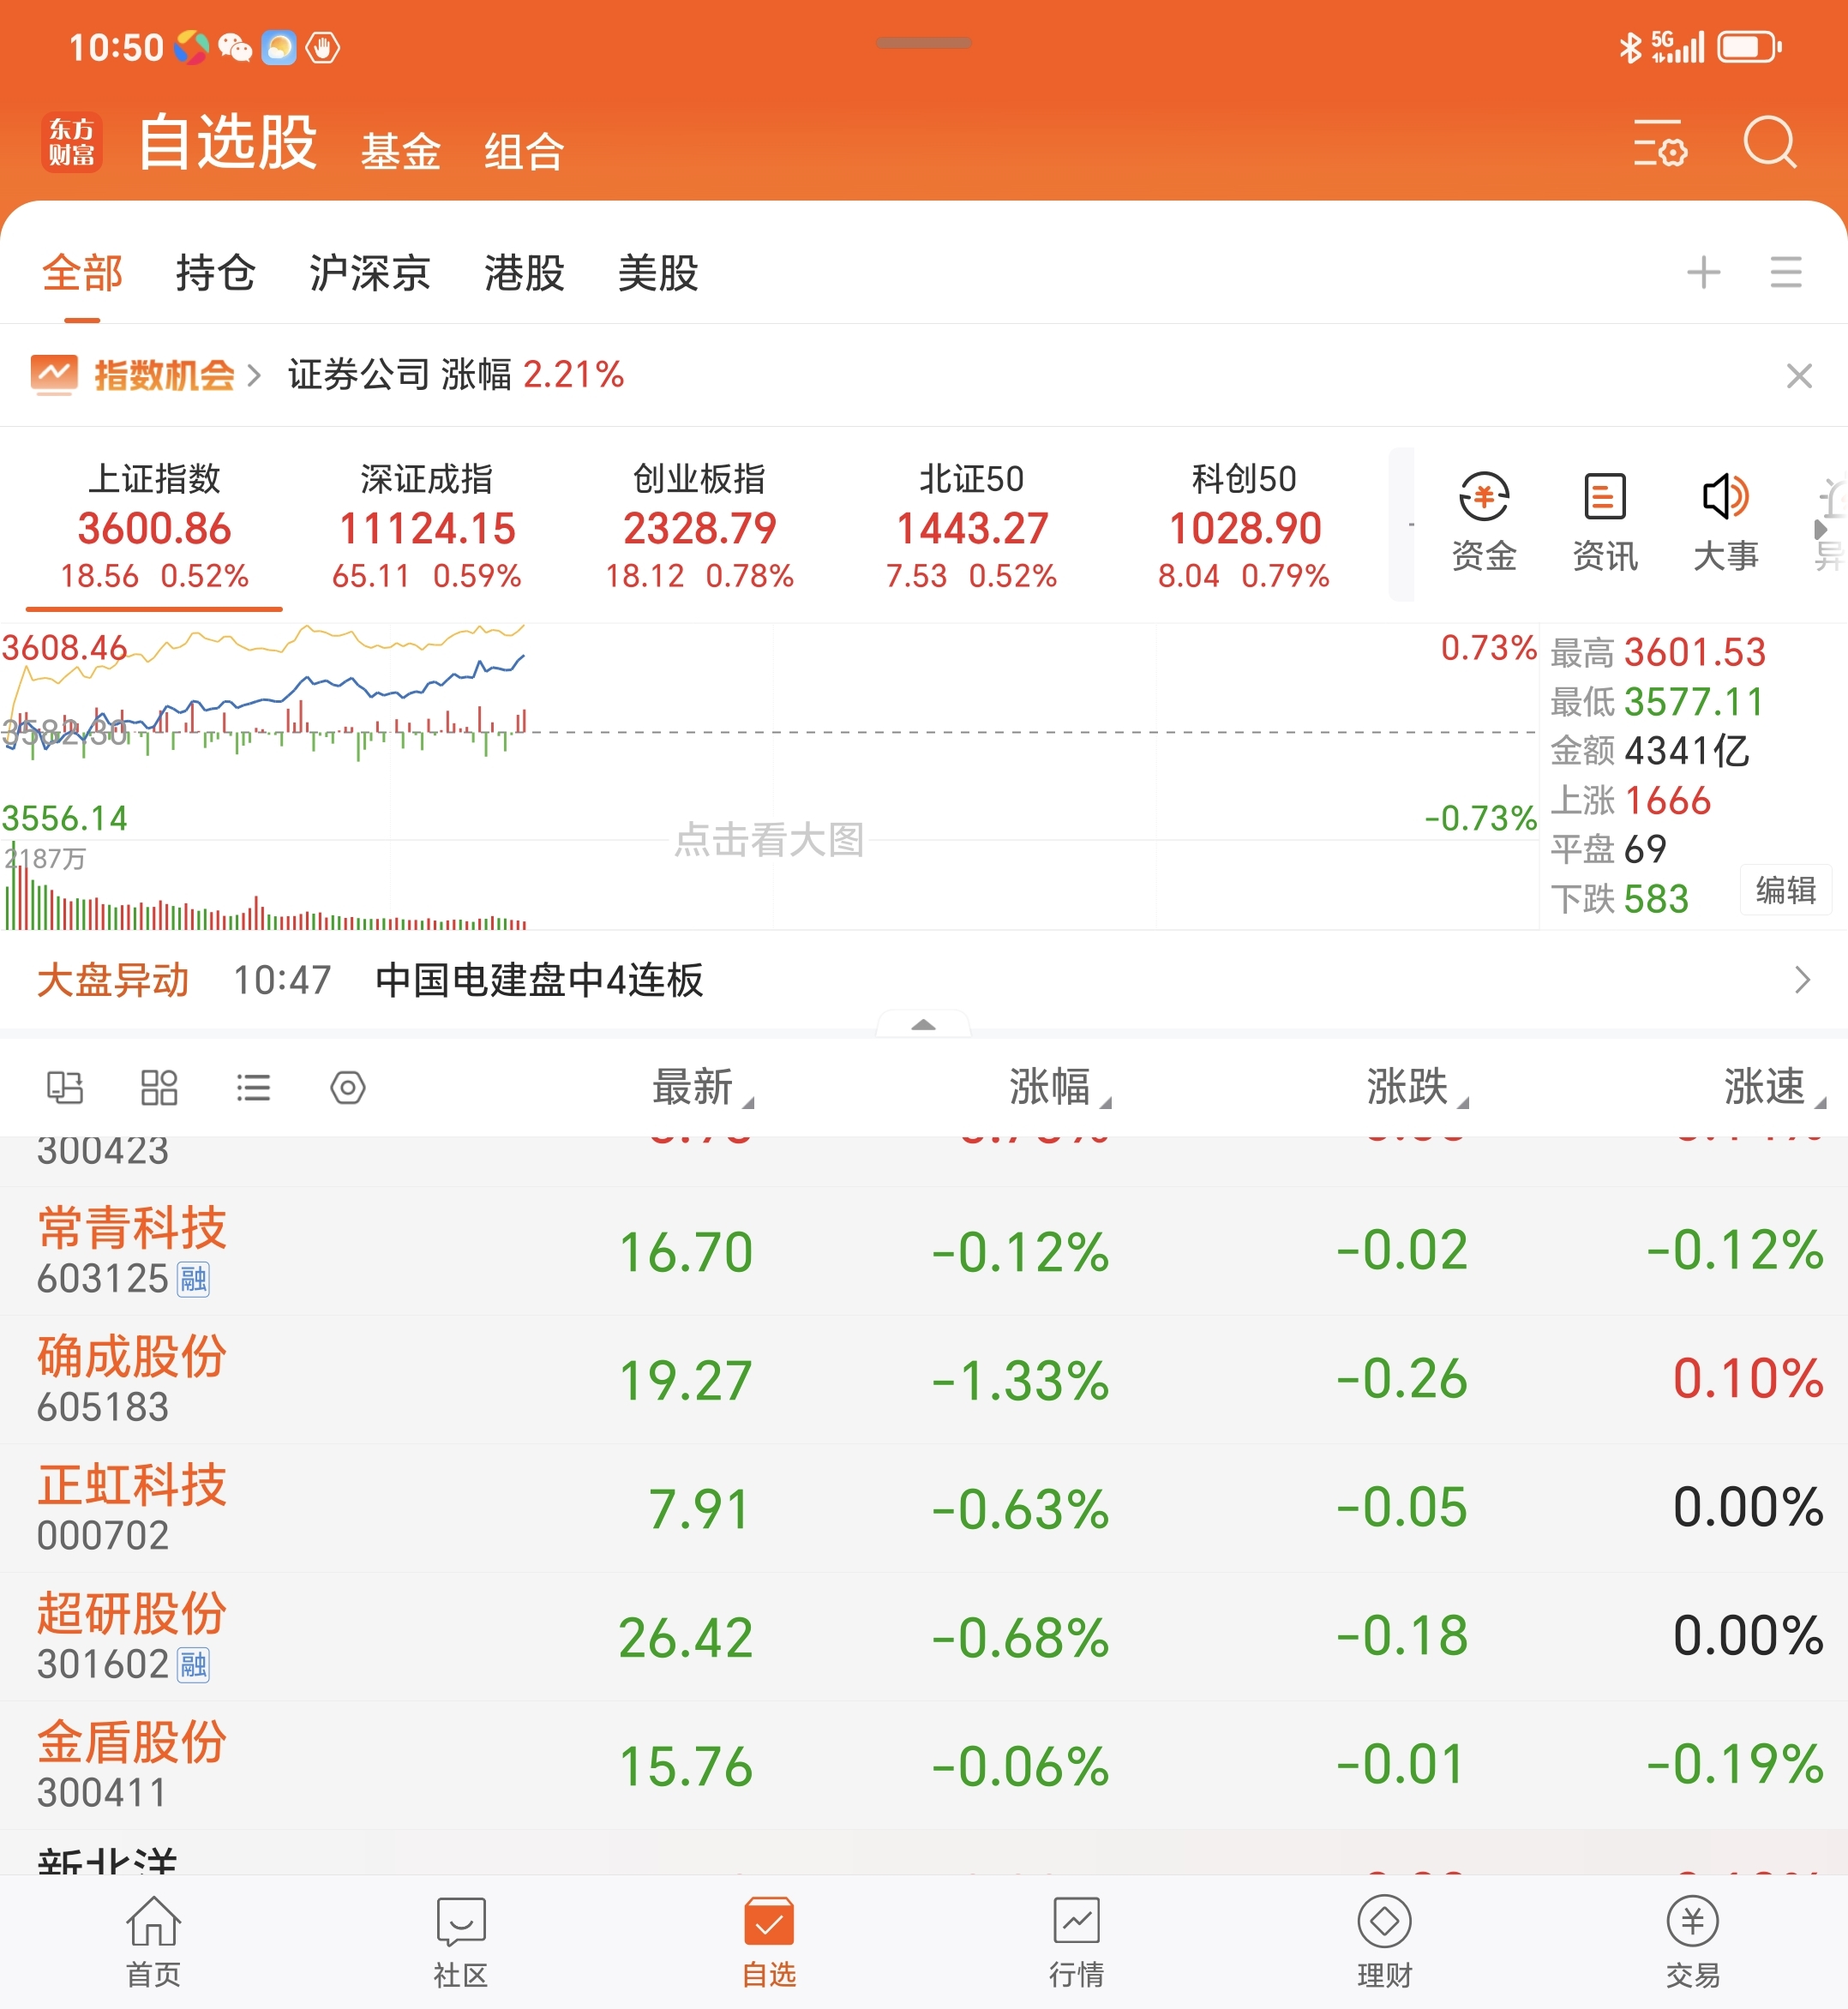Tap the 融 margin badge for 超研股份

coord(193,1664)
